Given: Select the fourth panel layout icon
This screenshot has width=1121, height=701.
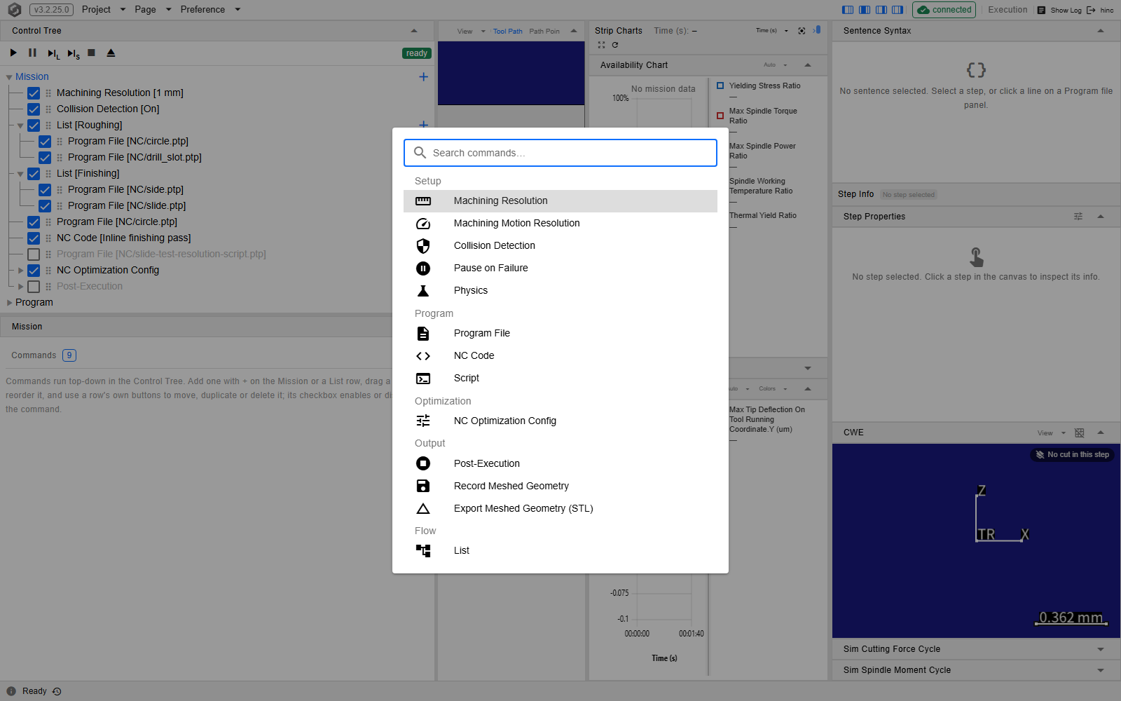Looking at the screenshot, I should [x=898, y=10].
